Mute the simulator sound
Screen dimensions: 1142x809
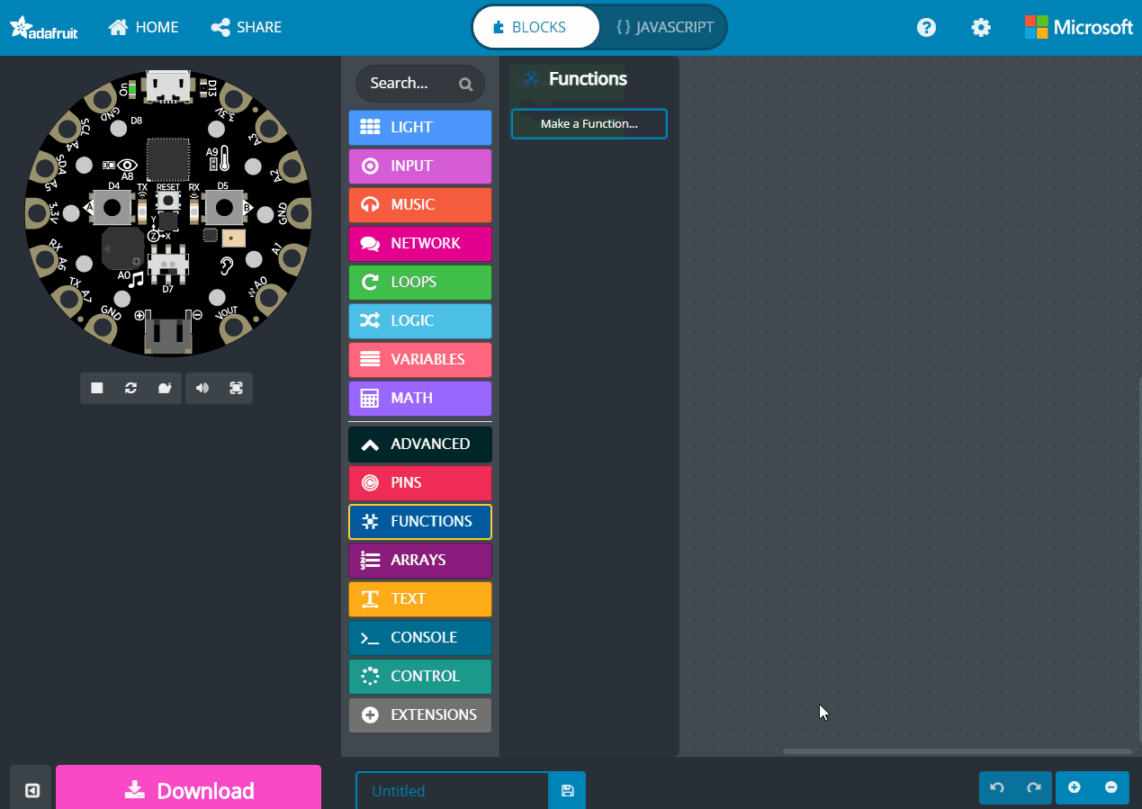coord(202,388)
